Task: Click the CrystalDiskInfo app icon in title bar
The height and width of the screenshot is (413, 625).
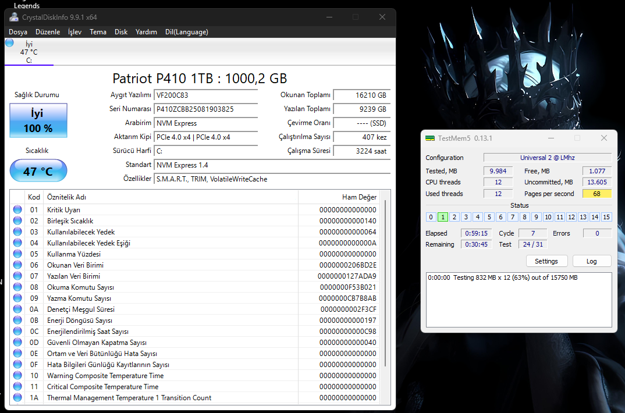Action: pyautogui.click(x=14, y=17)
